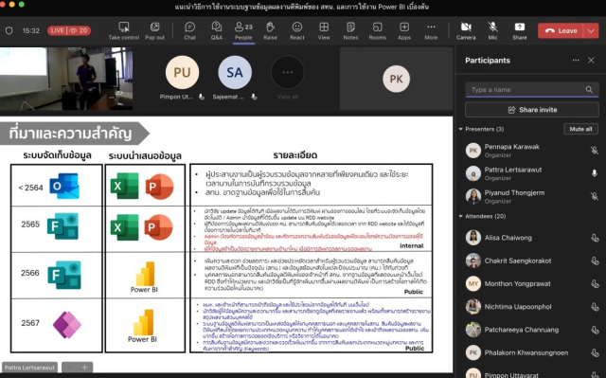Viewport: 606px width, 378px height.
Task: Click the search magnifier icon
Action: tap(589, 90)
